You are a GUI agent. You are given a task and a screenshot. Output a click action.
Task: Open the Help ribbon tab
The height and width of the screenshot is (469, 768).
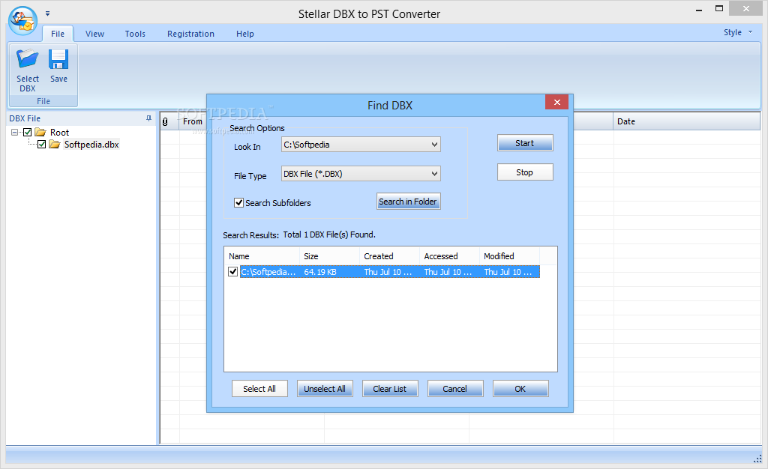pos(245,34)
